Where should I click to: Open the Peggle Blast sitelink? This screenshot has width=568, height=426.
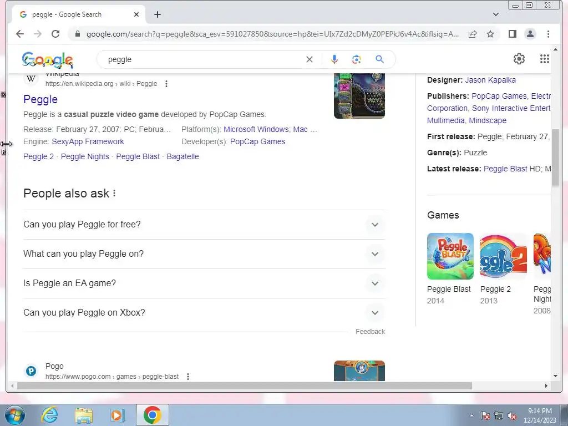(138, 156)
